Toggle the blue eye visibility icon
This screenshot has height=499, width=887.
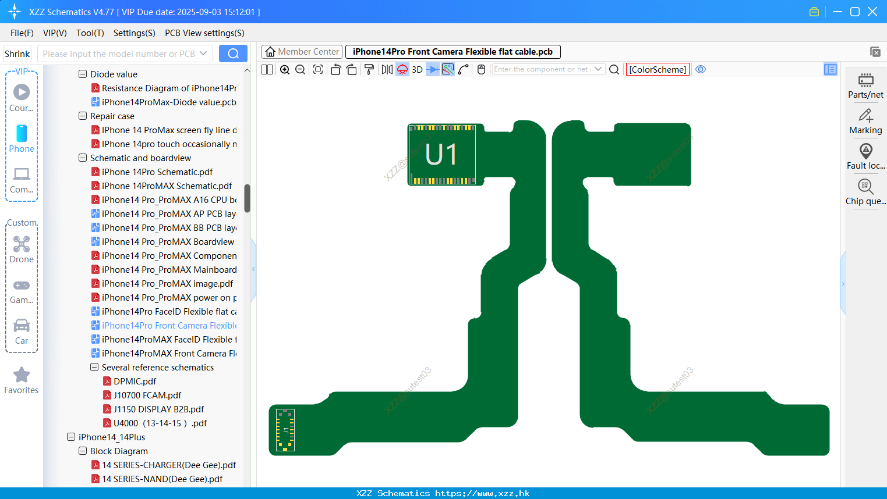coord(701,69)
